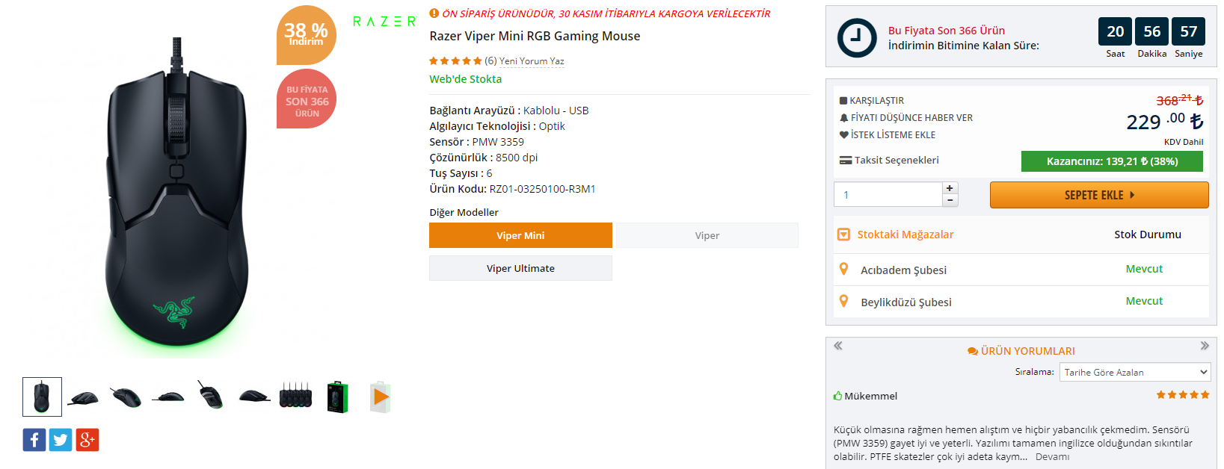Share product on Google Plus
The width and height of the screenshot is (1224, 469).
[87, 440]
